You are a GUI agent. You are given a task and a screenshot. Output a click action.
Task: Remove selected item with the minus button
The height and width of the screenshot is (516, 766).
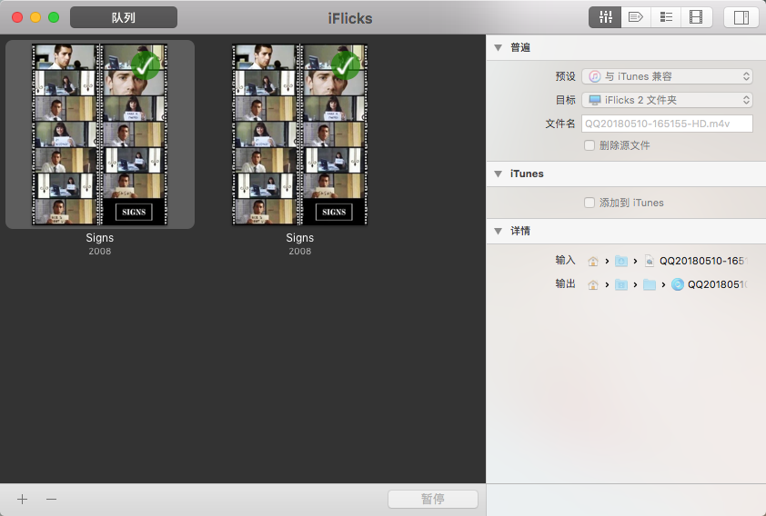tap(51, 499)
